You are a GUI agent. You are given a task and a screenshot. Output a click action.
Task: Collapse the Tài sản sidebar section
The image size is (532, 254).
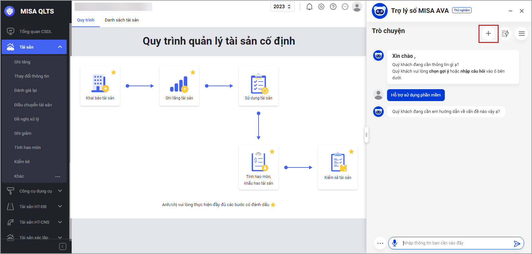[x=60, y=47]
